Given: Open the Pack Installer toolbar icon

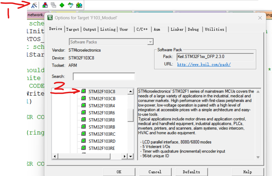Looking at the screenshot, I should click(x=79, y=5).
